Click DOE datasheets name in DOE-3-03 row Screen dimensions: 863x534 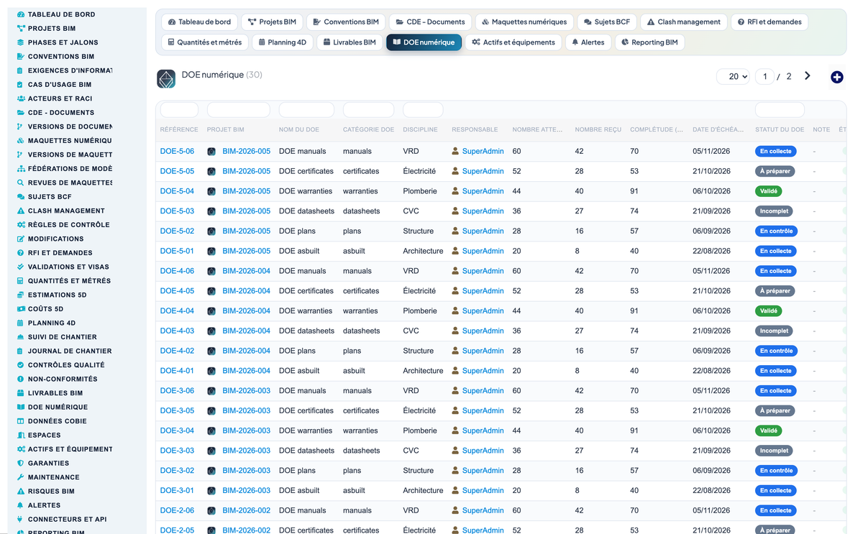click(x=306, y=451)
